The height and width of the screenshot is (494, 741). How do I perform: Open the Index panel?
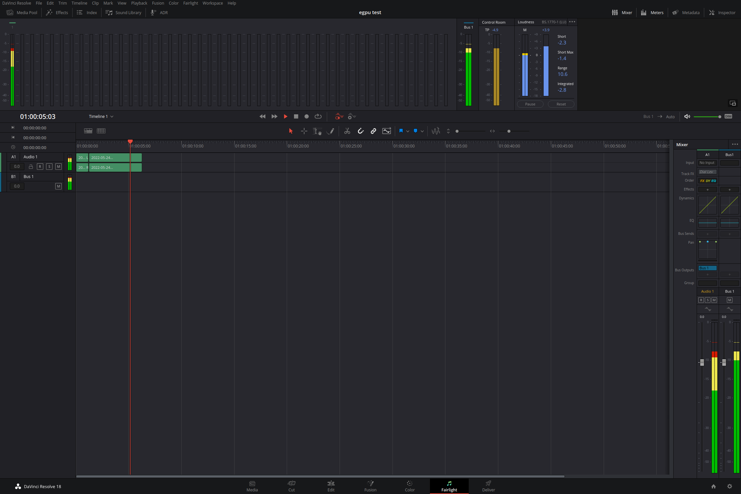click(x=87, y=12)
